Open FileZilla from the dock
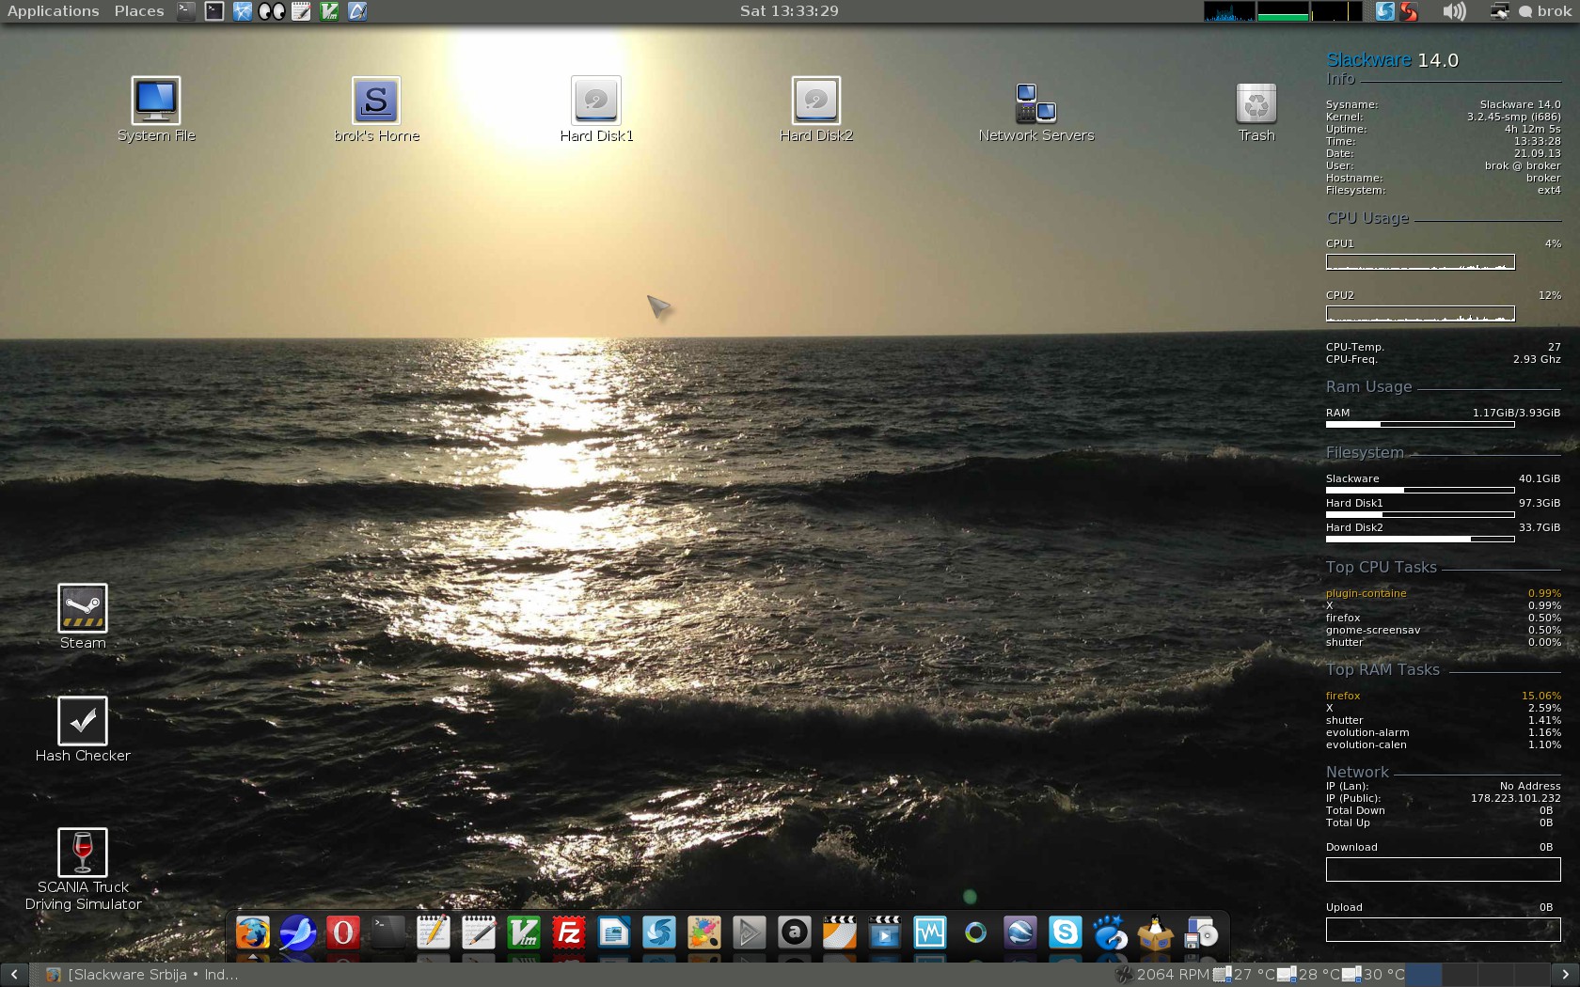The width and height of the screenshot is (1580, 987). pos(568,933)
